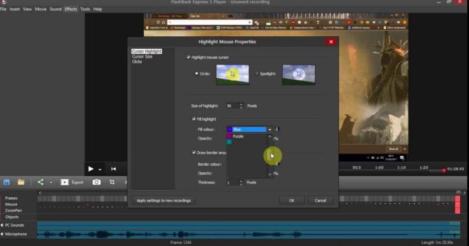Screen dimensions: 469x246
Task: Click the Frames track label
Action: tap(11, 198)
